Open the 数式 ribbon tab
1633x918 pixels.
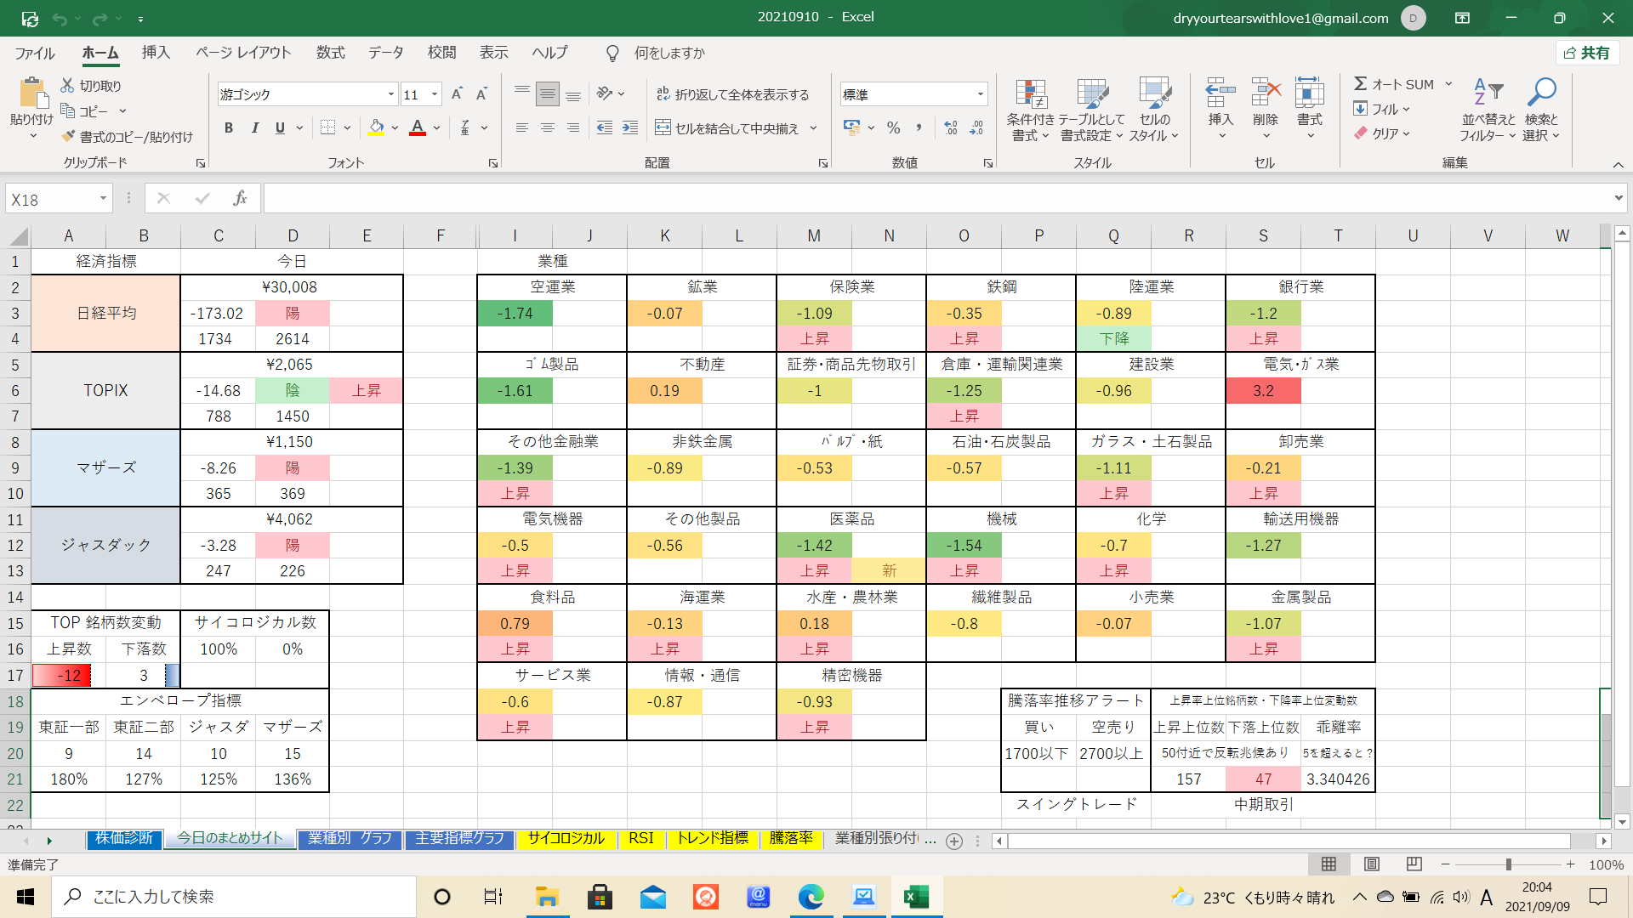pyautogui.click(x=330, y=53)
